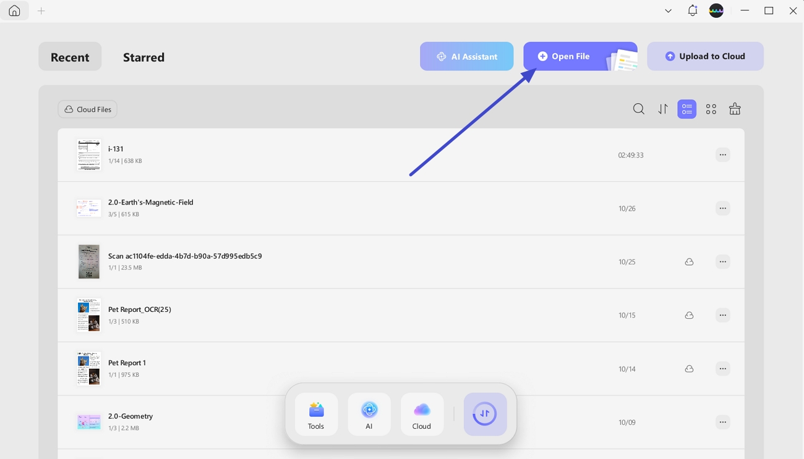The height and width of the screenshot is (459, 804).
Task: Click the 3/5 | 615 KB file details
Action: click(124, 214)
